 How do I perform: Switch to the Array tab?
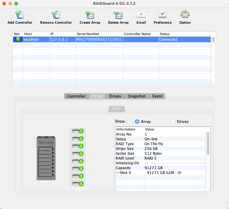click(97, 96)
